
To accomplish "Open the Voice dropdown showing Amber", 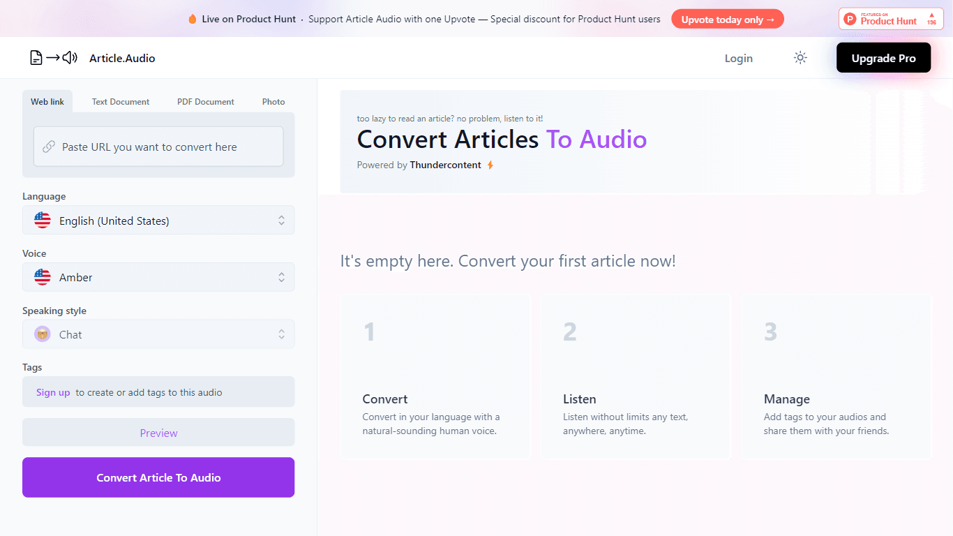I will [x=158, y=277].
